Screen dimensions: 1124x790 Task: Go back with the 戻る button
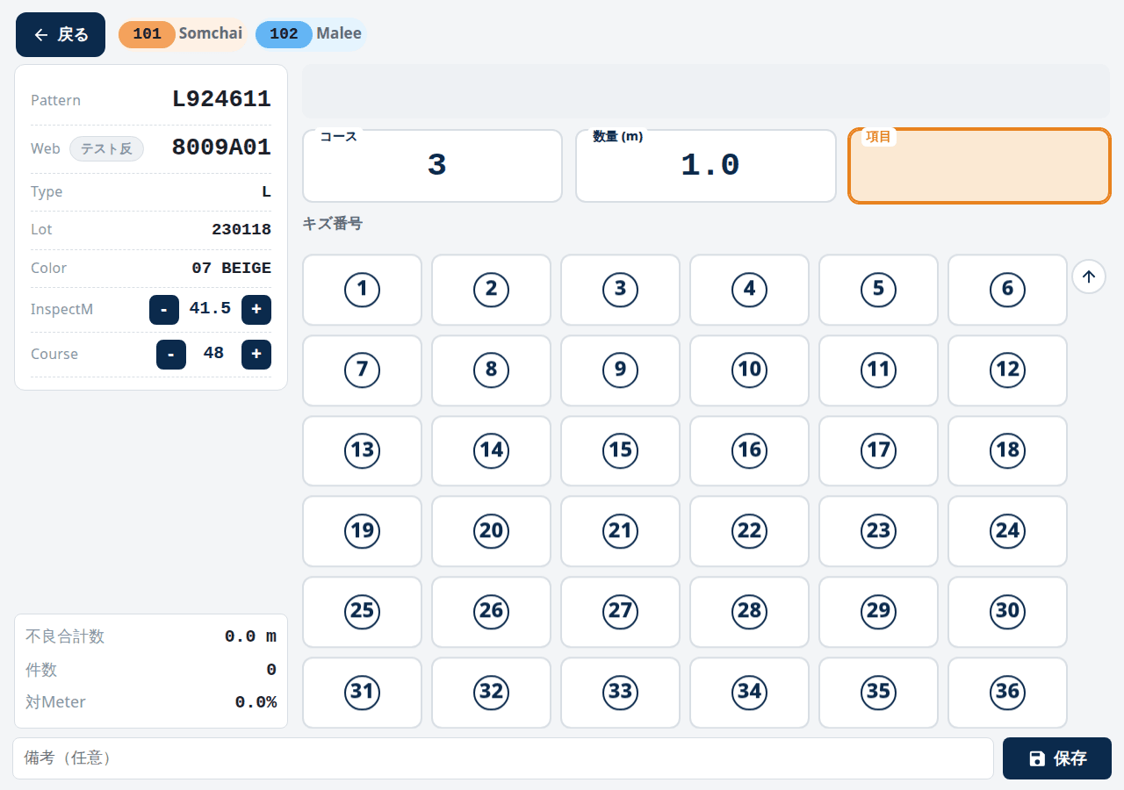tap(61, 35)
